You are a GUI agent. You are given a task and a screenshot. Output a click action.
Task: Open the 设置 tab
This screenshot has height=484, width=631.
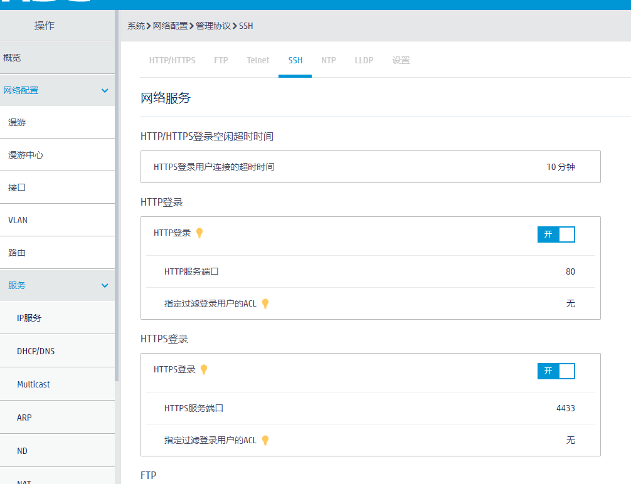(401, 61)
